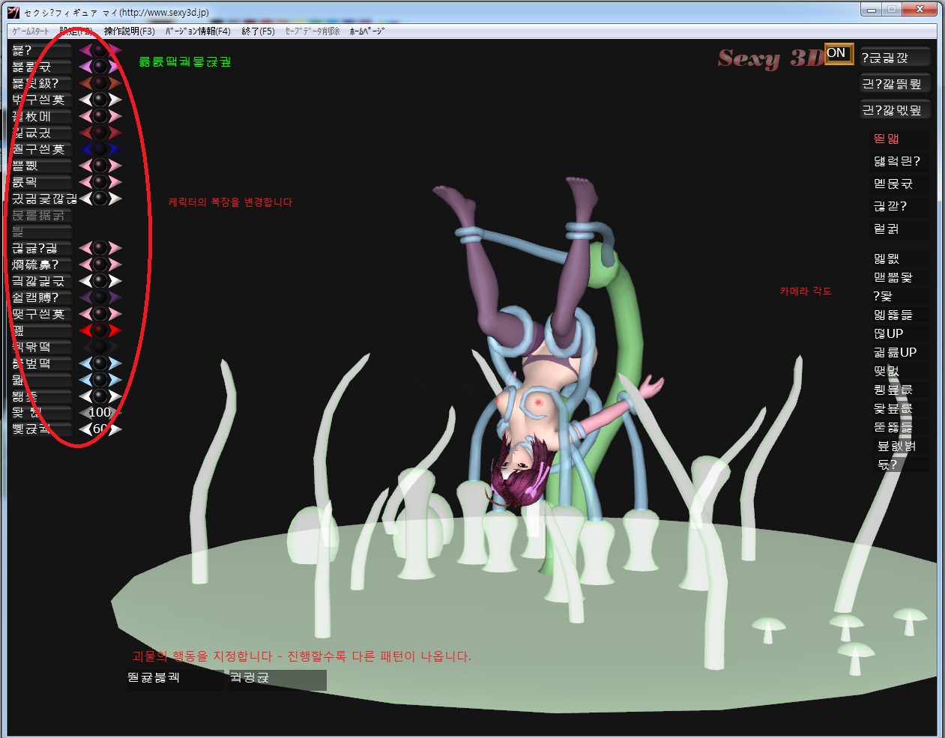Click the purple sphere icon in the first row
This screenshot has width=945, height=738.
pyautogui.click(x=100, y=50)
